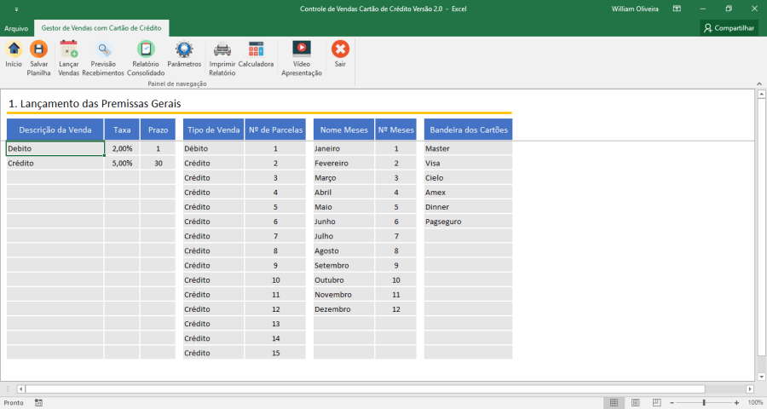Image resolution: width=767 pixels, height=409 pixels.
Task: Open the Arquivo file tab
Action: coord(16,28)
